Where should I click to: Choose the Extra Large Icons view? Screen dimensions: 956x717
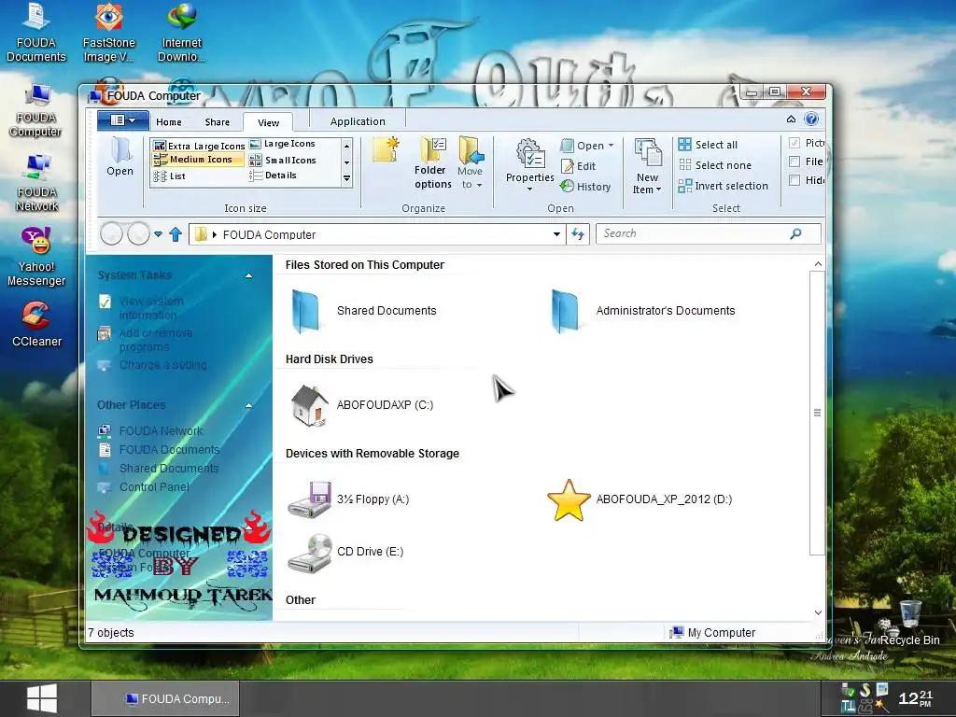tap(200, 146)
